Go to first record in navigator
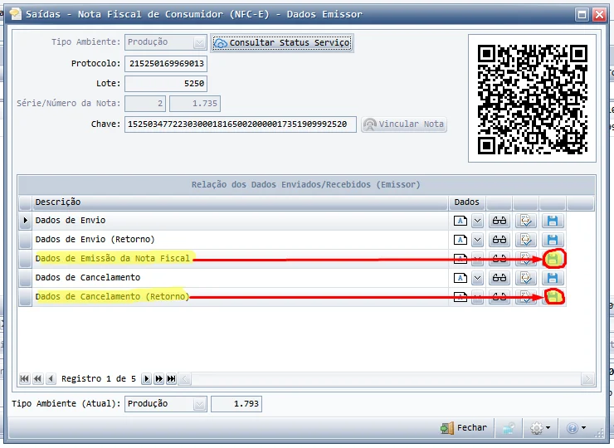 [24, 378]
